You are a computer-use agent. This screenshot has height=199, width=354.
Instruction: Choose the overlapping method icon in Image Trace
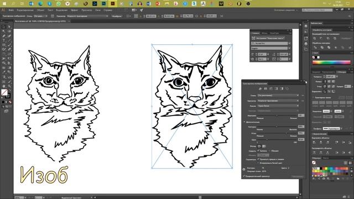point(264,146)
